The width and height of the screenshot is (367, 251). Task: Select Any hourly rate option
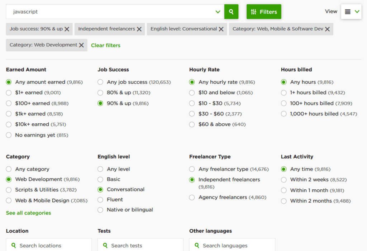pyautogui.click(x=192, y=82)
